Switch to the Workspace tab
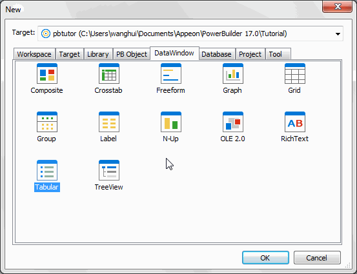The height and width of the screenshot is (274, 357). point(34,54)
